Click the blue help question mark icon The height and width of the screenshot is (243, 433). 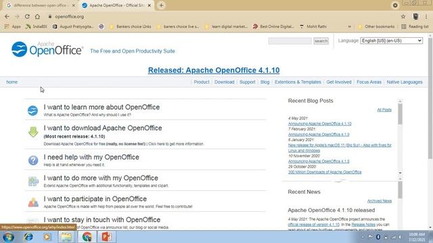[33, 160]
